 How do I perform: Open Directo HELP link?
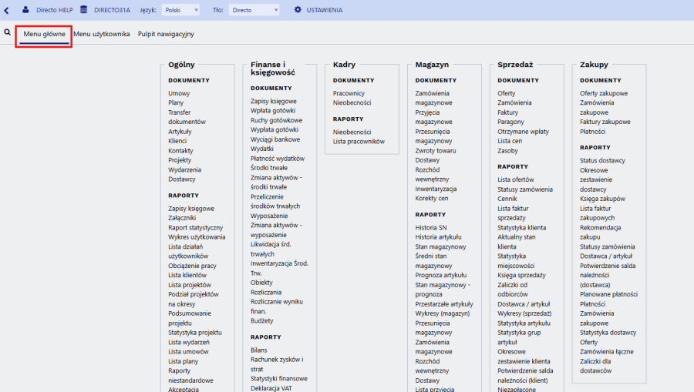[x=55, y=10]
